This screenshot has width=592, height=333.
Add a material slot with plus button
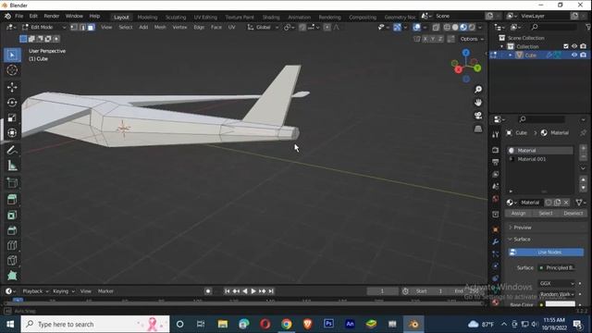click(x=583, y=148)
